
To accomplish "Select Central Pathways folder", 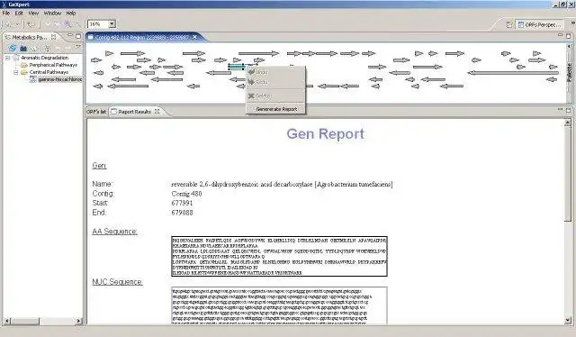I will pyautogui.click(x=49, y=72).
